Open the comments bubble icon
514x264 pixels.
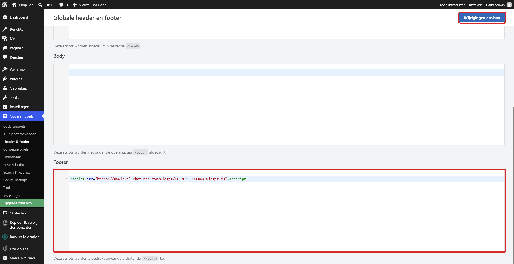click(x=61, y=5)
